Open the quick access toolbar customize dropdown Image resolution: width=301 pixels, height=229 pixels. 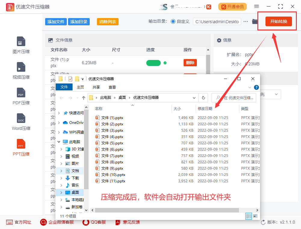(82, 79)
